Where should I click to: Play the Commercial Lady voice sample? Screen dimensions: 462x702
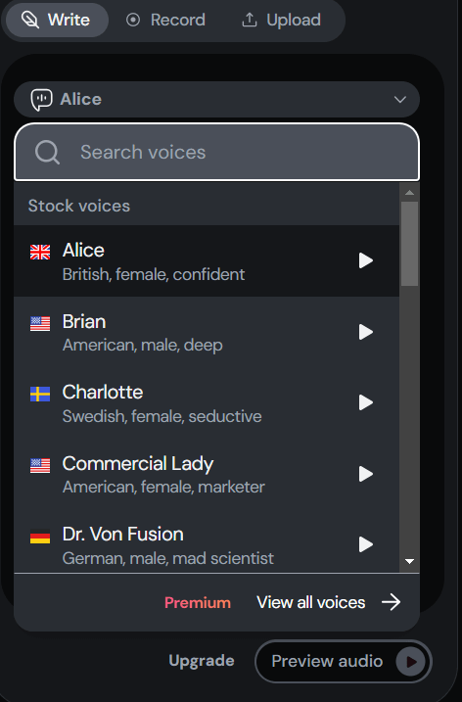pos(366,474)
